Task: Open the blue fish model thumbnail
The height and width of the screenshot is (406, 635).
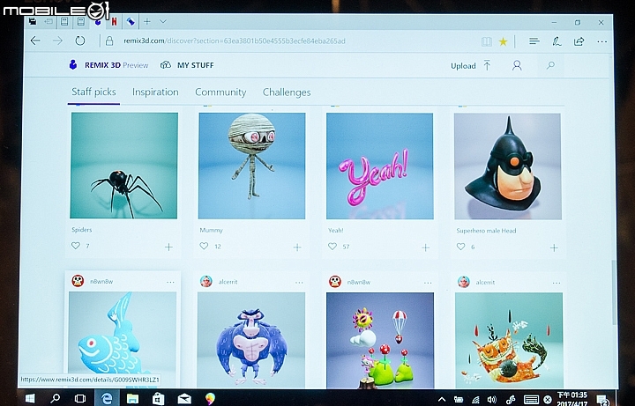Action: click(x=123, y=340)
